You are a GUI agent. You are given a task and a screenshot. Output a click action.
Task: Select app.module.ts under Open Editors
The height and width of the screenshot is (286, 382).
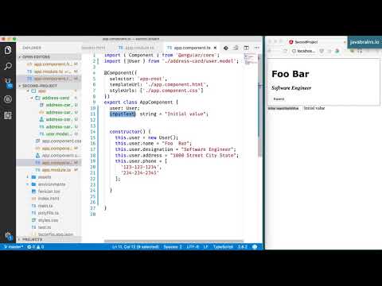53,71
